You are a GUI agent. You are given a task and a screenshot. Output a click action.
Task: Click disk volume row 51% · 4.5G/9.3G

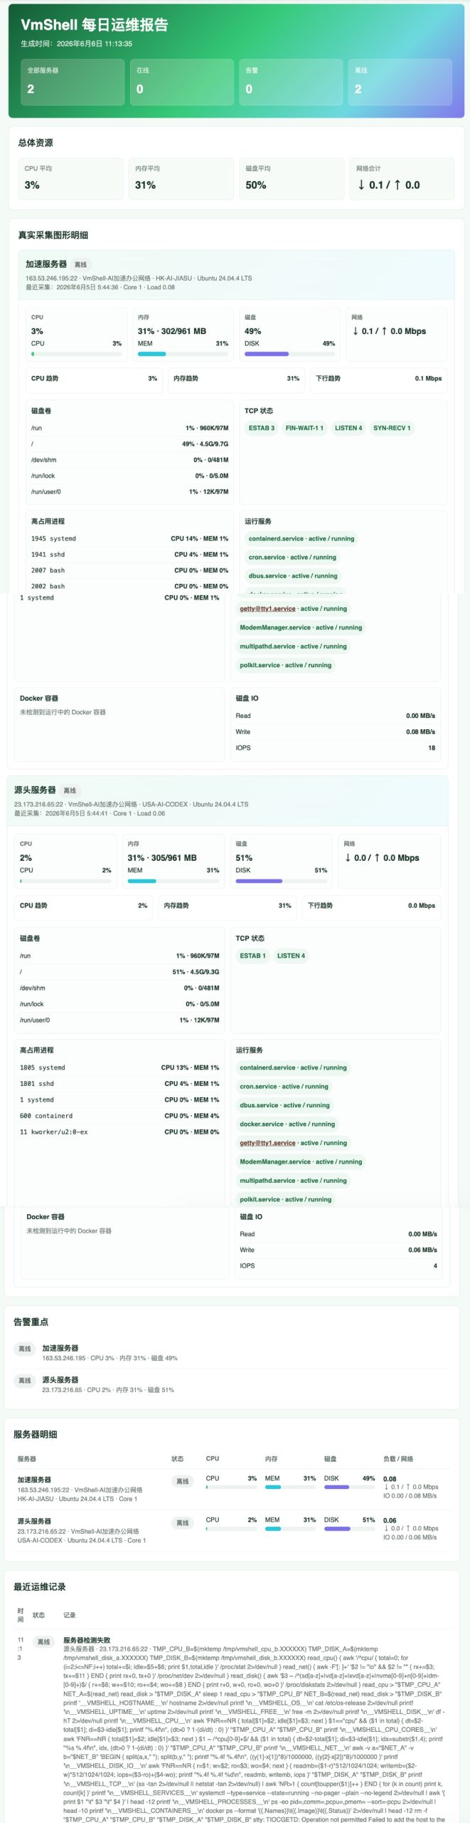tap(119, 971)
